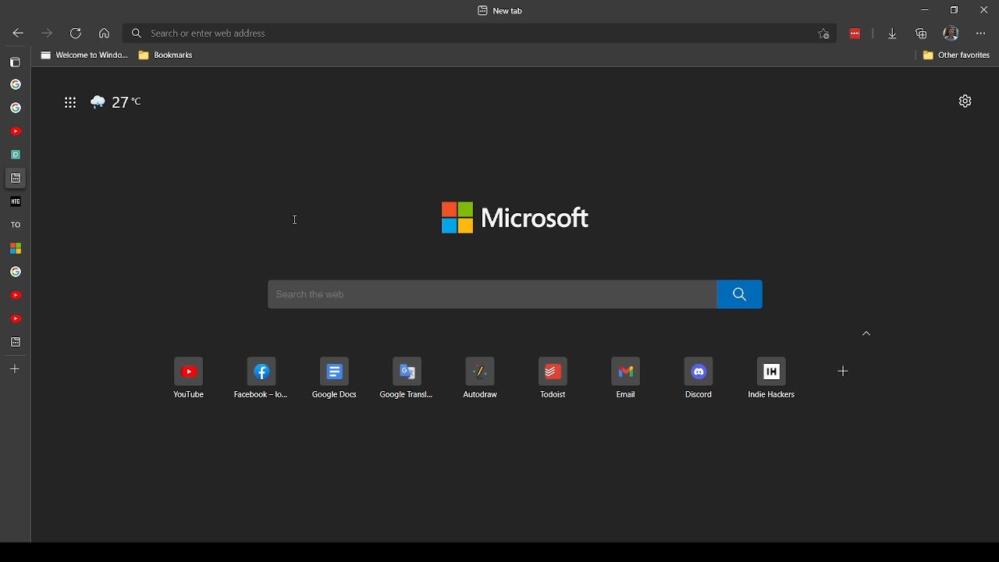Image resolution: width=999 pixels, height=562 pixels.
Task: Open the Todoist quick link tile
Action: pos(553,379)
